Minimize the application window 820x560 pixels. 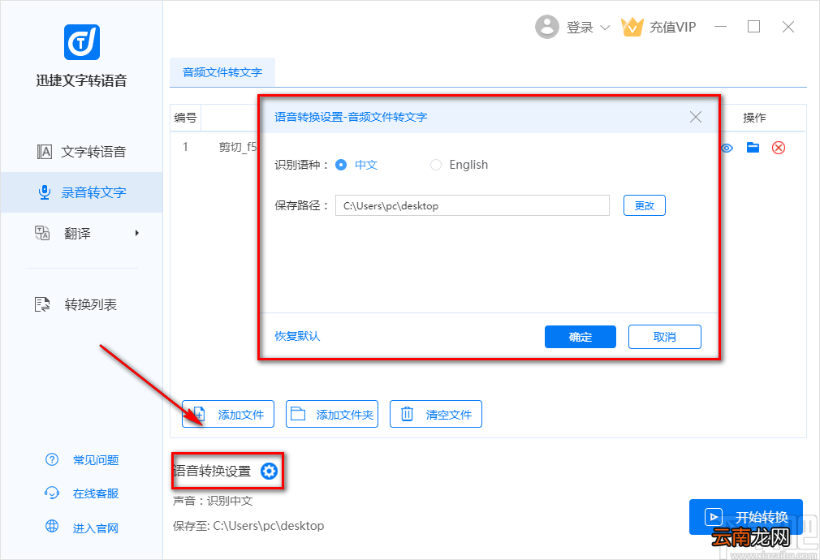click(x=721, y=27)
